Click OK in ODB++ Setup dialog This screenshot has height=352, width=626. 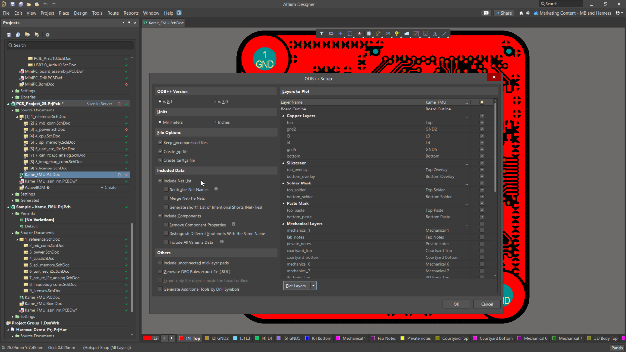[456, 304]
